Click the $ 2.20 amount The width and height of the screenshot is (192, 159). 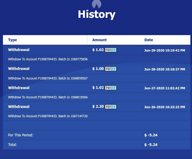[x=98, y=107]
